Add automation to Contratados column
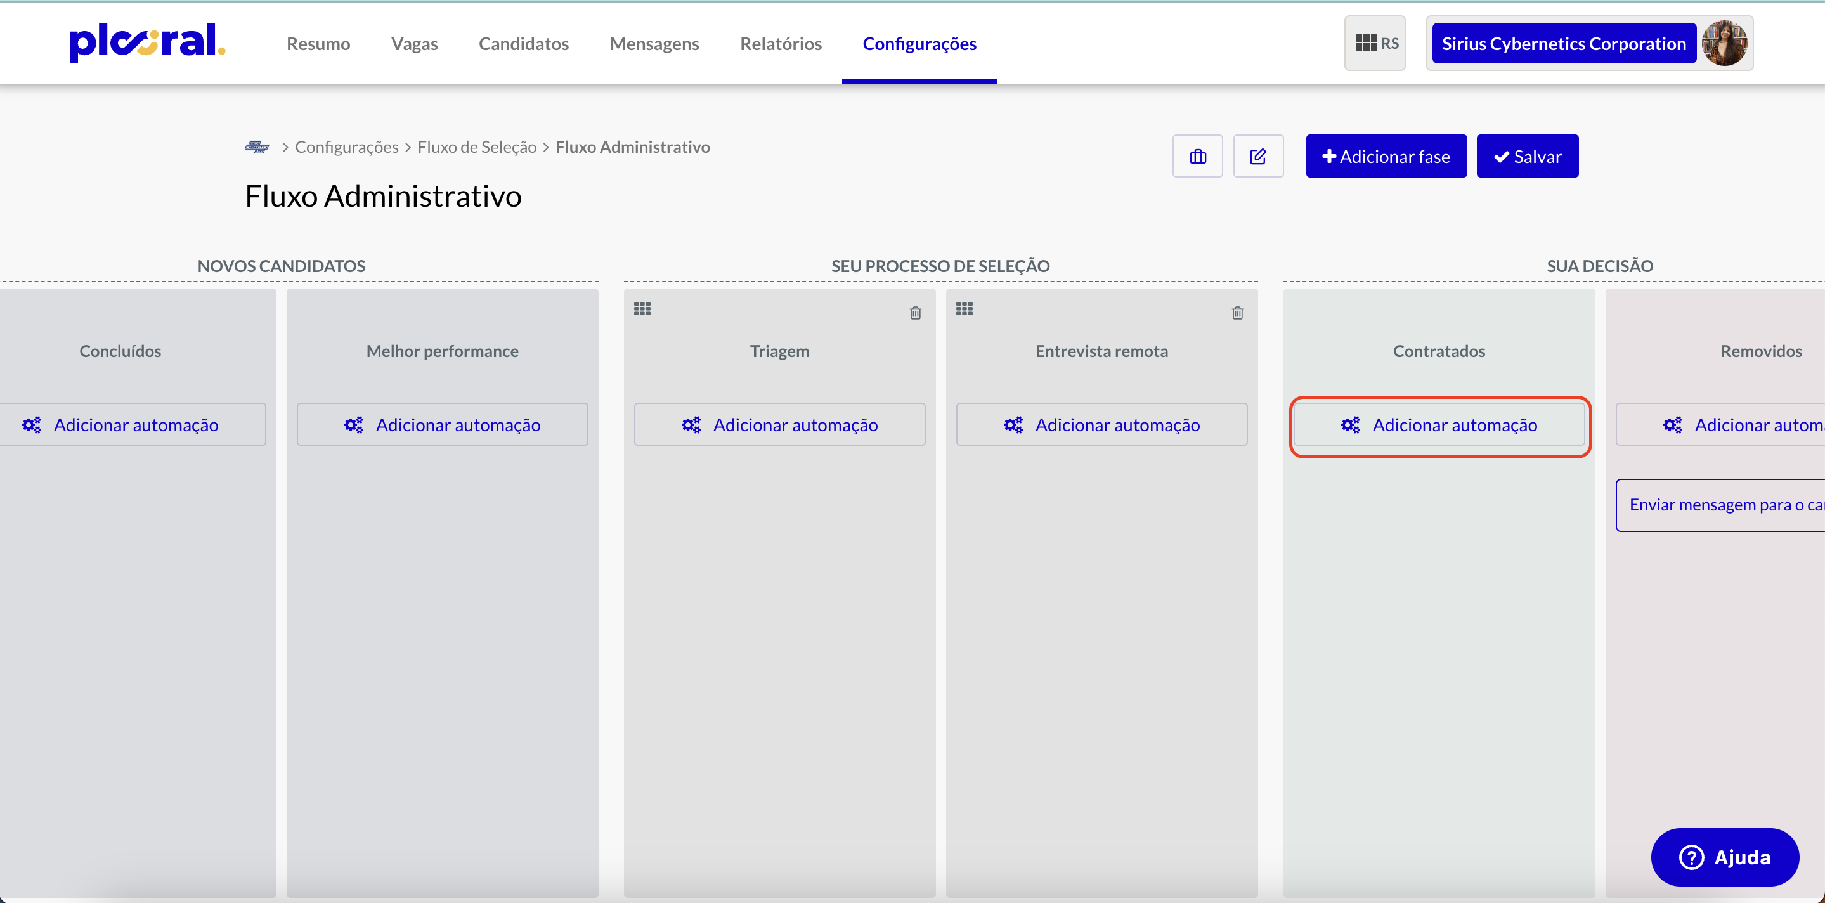The image size is (1825, 903). pyautogui.click(x=1439, y=424)
